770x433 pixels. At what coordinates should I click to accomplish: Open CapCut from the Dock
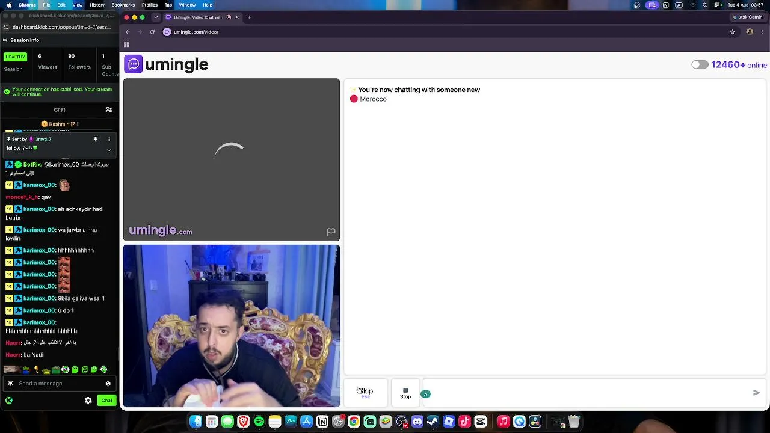[x=481, y=422]
